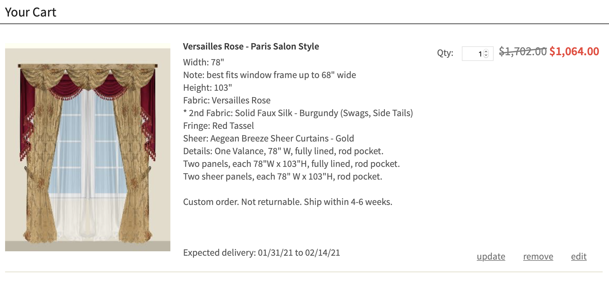
Task: Click the 2nd Fabric Burgundy line
Action: (x=298, y=113)
